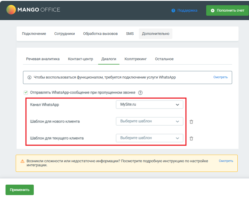Click the Шаблон для текущего клиента label
The height and width of the screenshot is (198, 249).
(57, 138)
